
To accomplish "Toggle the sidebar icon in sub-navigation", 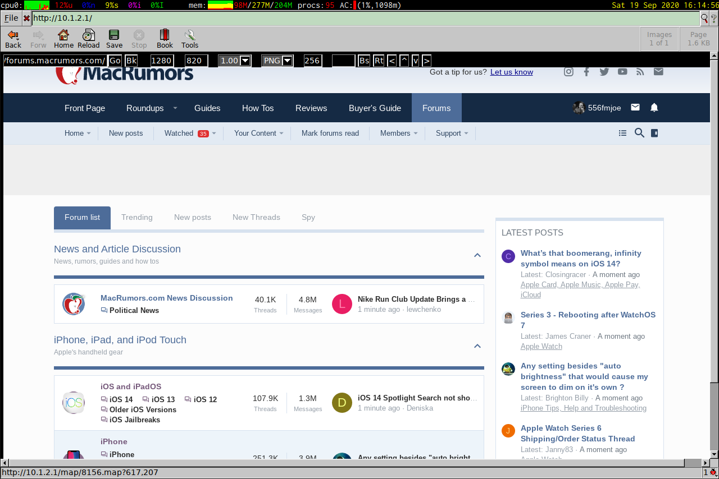I will 654,133.
